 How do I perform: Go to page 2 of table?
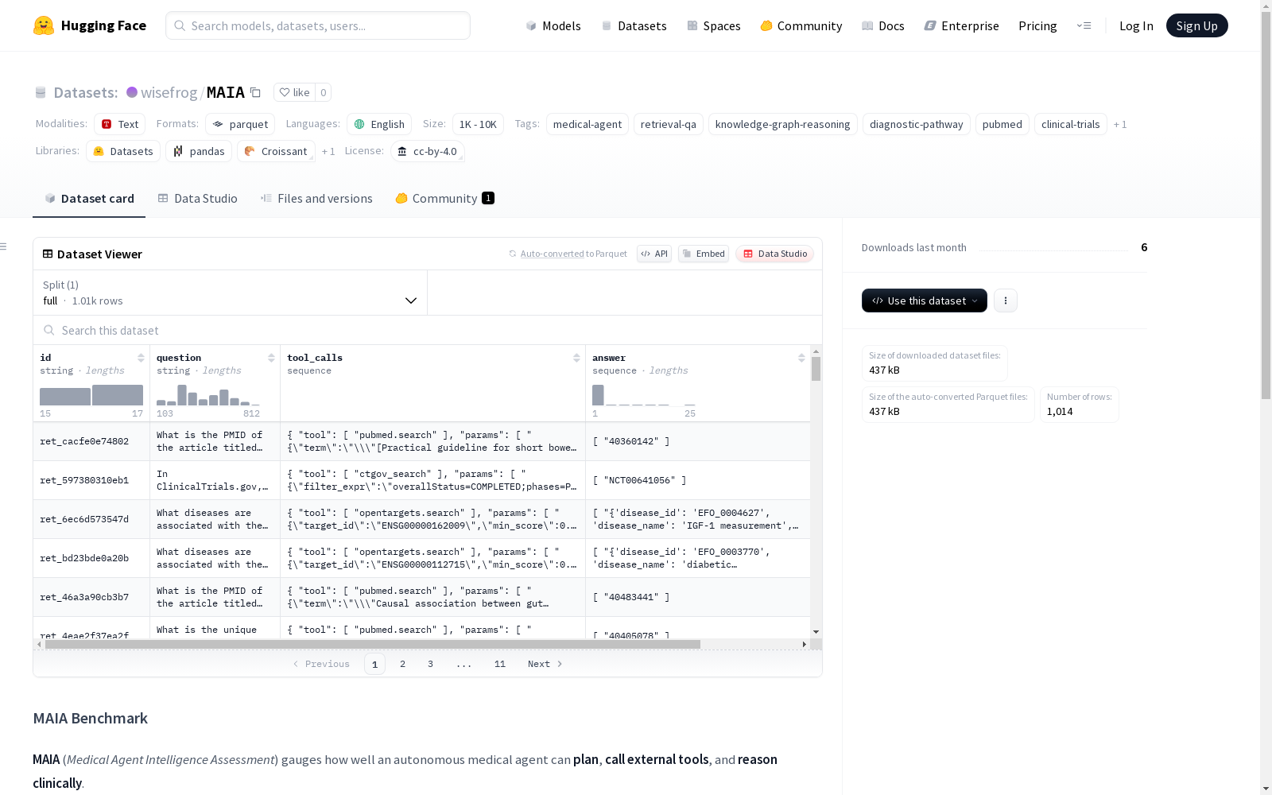coord(402,664)
